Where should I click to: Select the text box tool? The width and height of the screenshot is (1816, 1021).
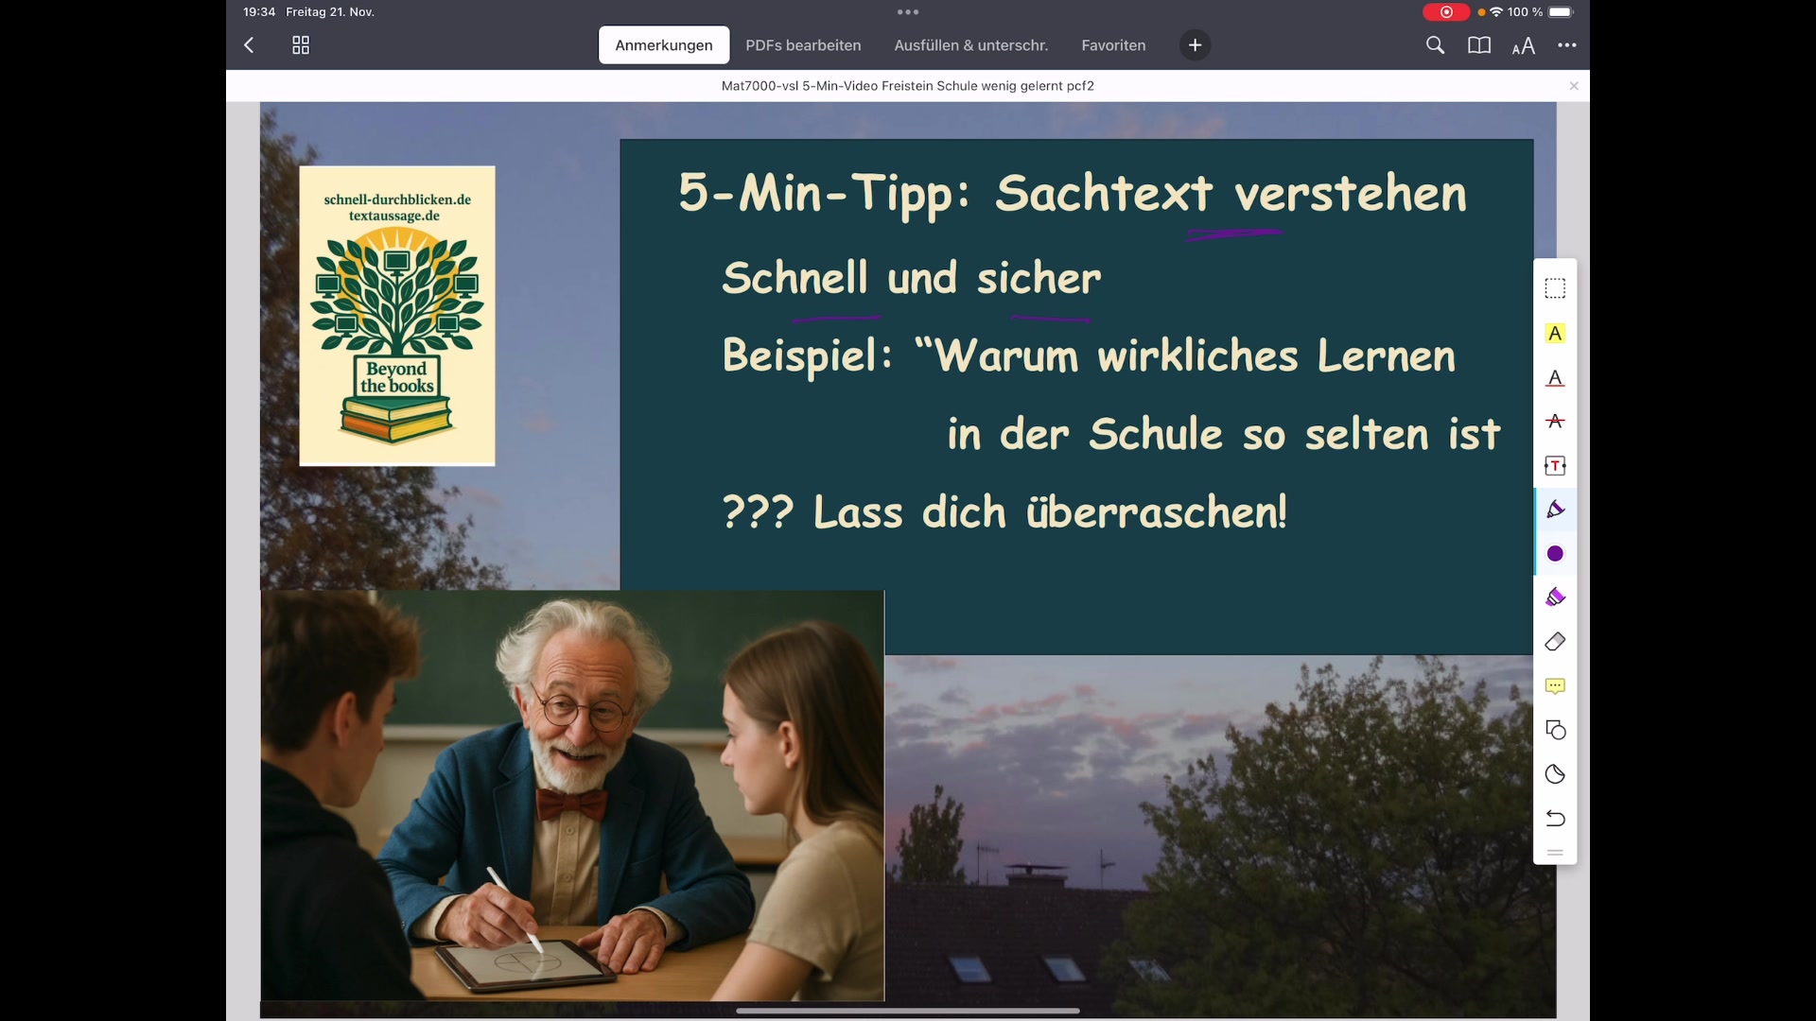point(1555,465)
